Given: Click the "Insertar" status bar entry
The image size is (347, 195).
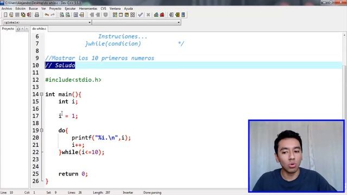Looking at the screenshot, I should 128,193.
